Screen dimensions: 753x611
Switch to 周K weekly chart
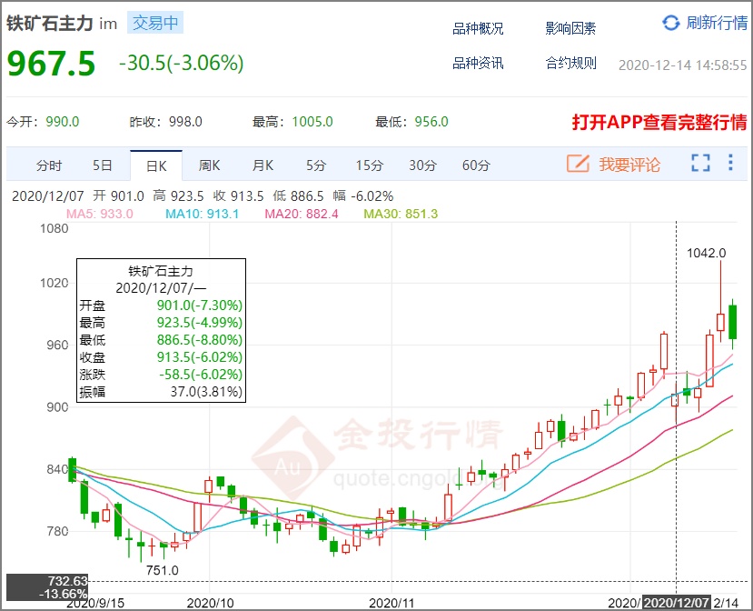(x=210, y=165)
